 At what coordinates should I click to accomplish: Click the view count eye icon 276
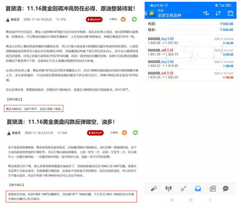click(x=58, y=19)
